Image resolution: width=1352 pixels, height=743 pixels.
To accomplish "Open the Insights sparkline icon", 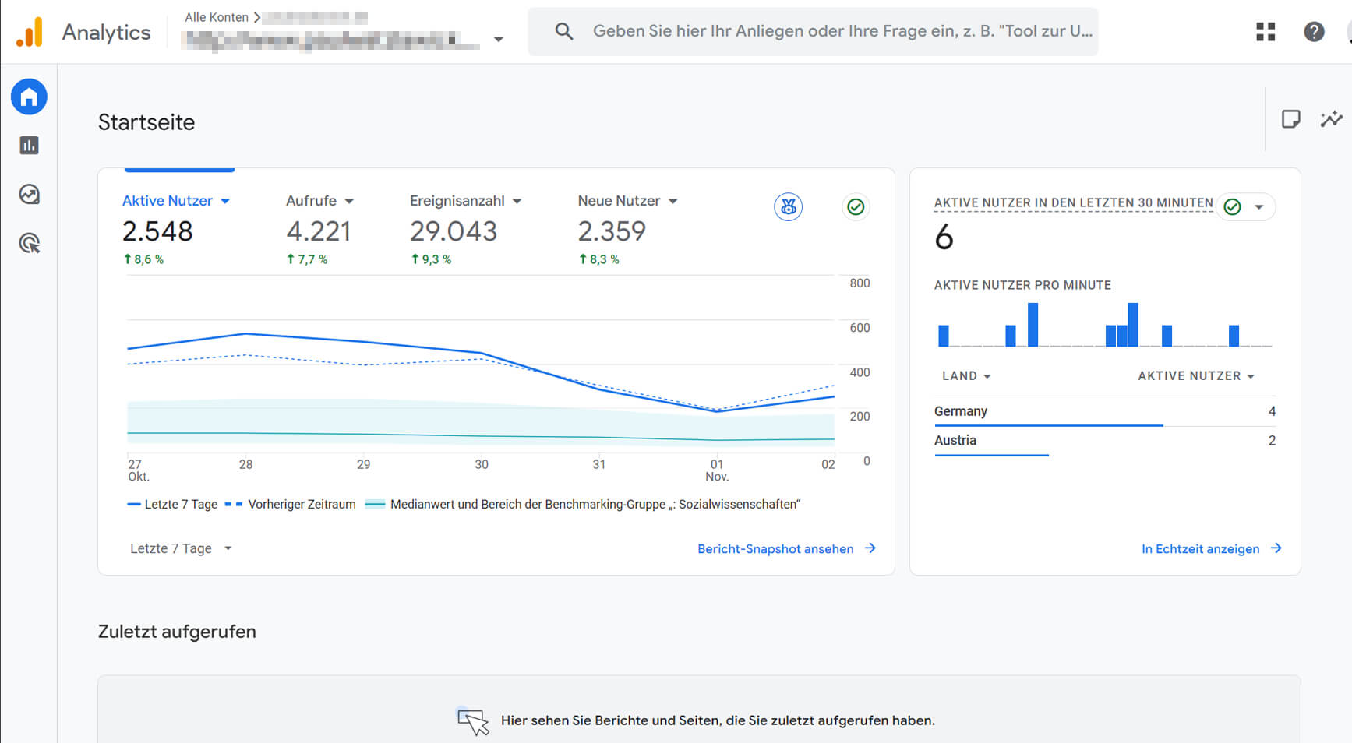I will point(1331,119).
